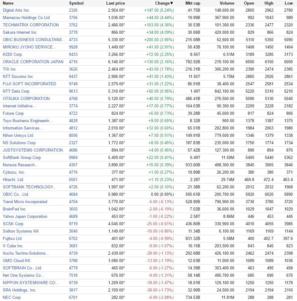Sort by Symbol column header
The height and width of the screenshot is (301, 297).
[x=76, y=3]
